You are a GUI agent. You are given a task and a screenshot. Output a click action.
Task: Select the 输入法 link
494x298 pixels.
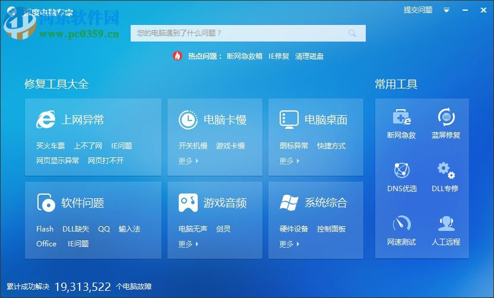pyautogui.click(x=129, y=229)
